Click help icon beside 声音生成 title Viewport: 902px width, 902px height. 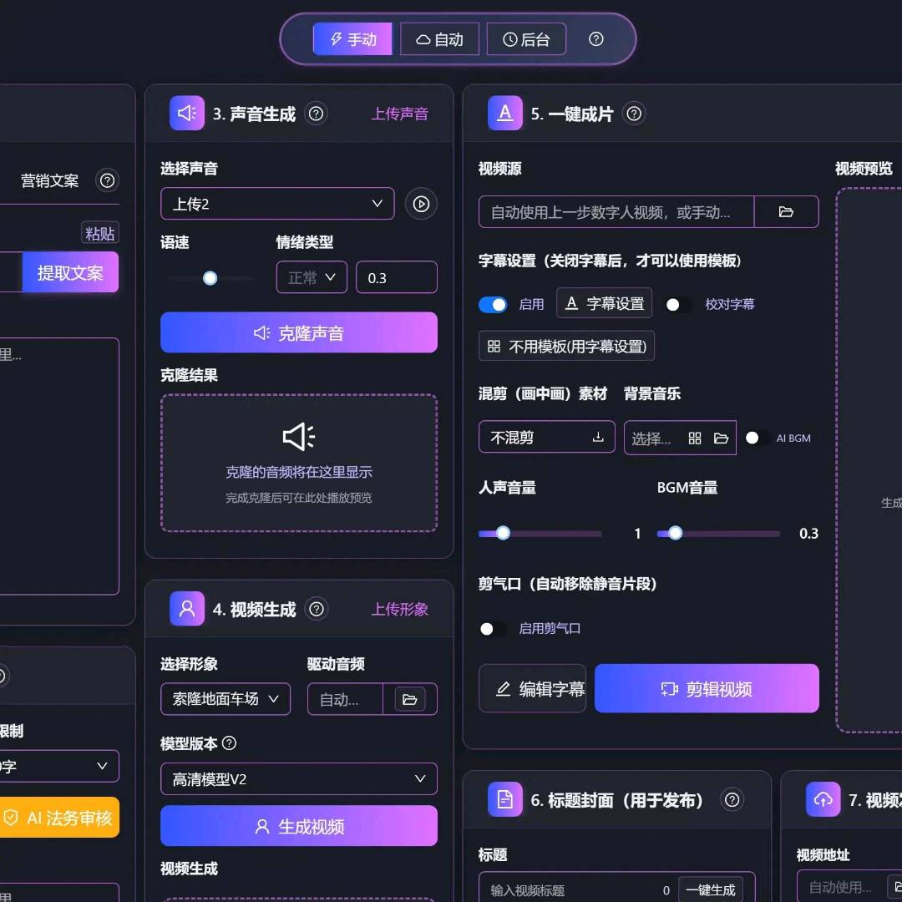coord(316,114)
